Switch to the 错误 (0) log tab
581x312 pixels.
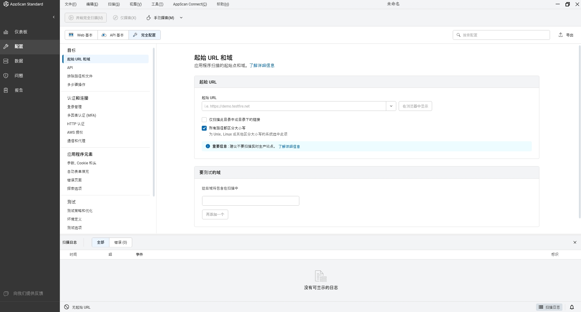(x=121, y=242)
